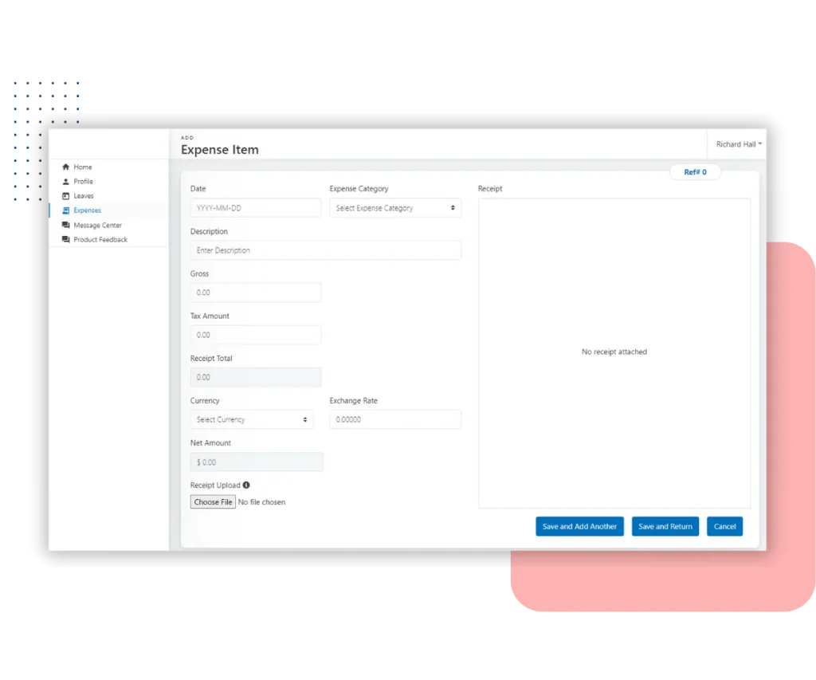This screenshot has height=680, width=816.
Task: Click the Save and Return button
Action: click(665, 526)
